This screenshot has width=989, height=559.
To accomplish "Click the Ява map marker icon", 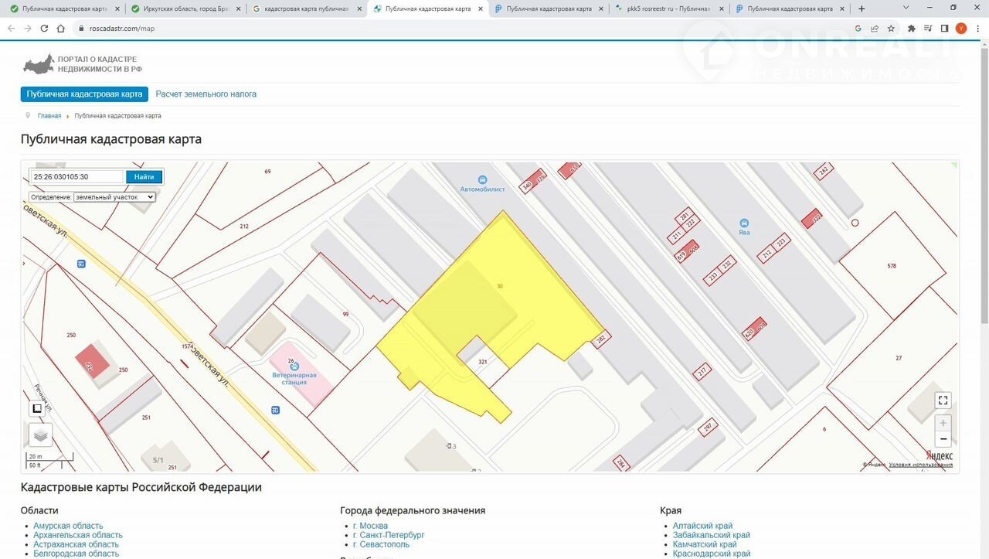I will click(743, 222).
